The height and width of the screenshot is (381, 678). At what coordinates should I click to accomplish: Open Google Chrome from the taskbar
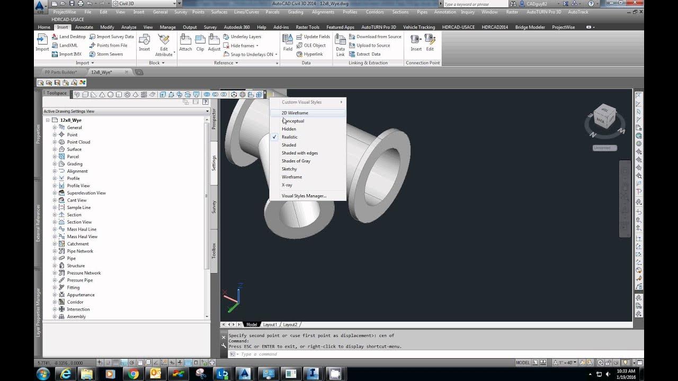point(133,374)
